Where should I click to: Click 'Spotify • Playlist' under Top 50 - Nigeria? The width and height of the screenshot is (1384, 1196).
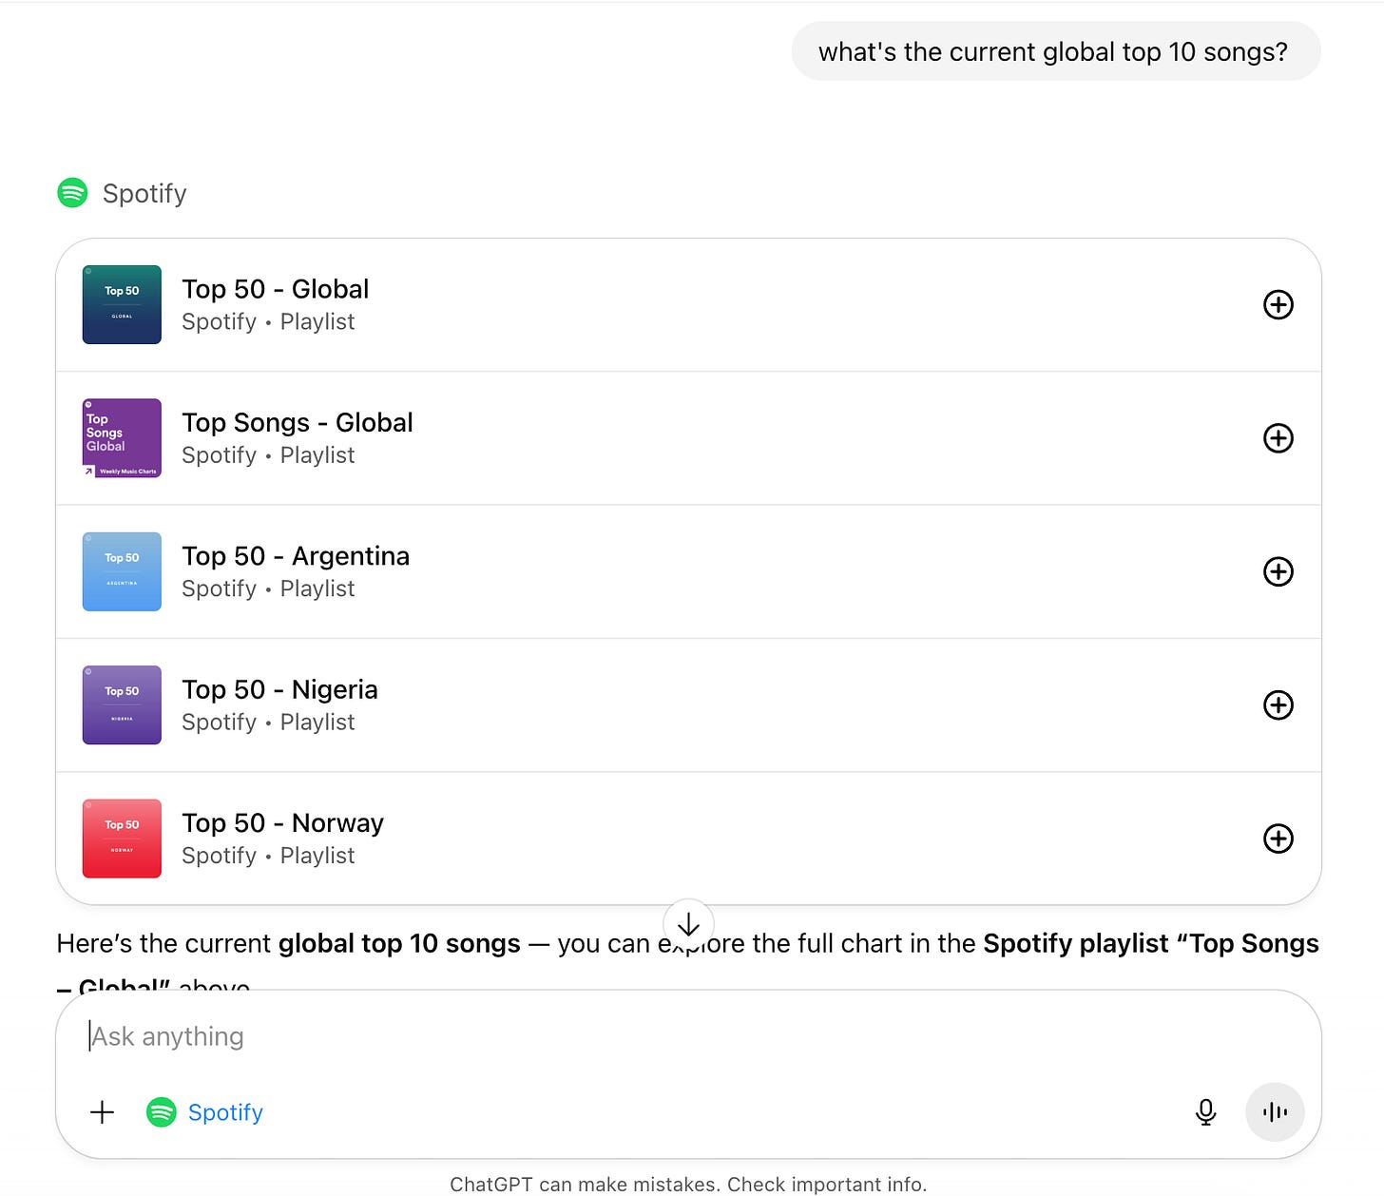[268, 723]
